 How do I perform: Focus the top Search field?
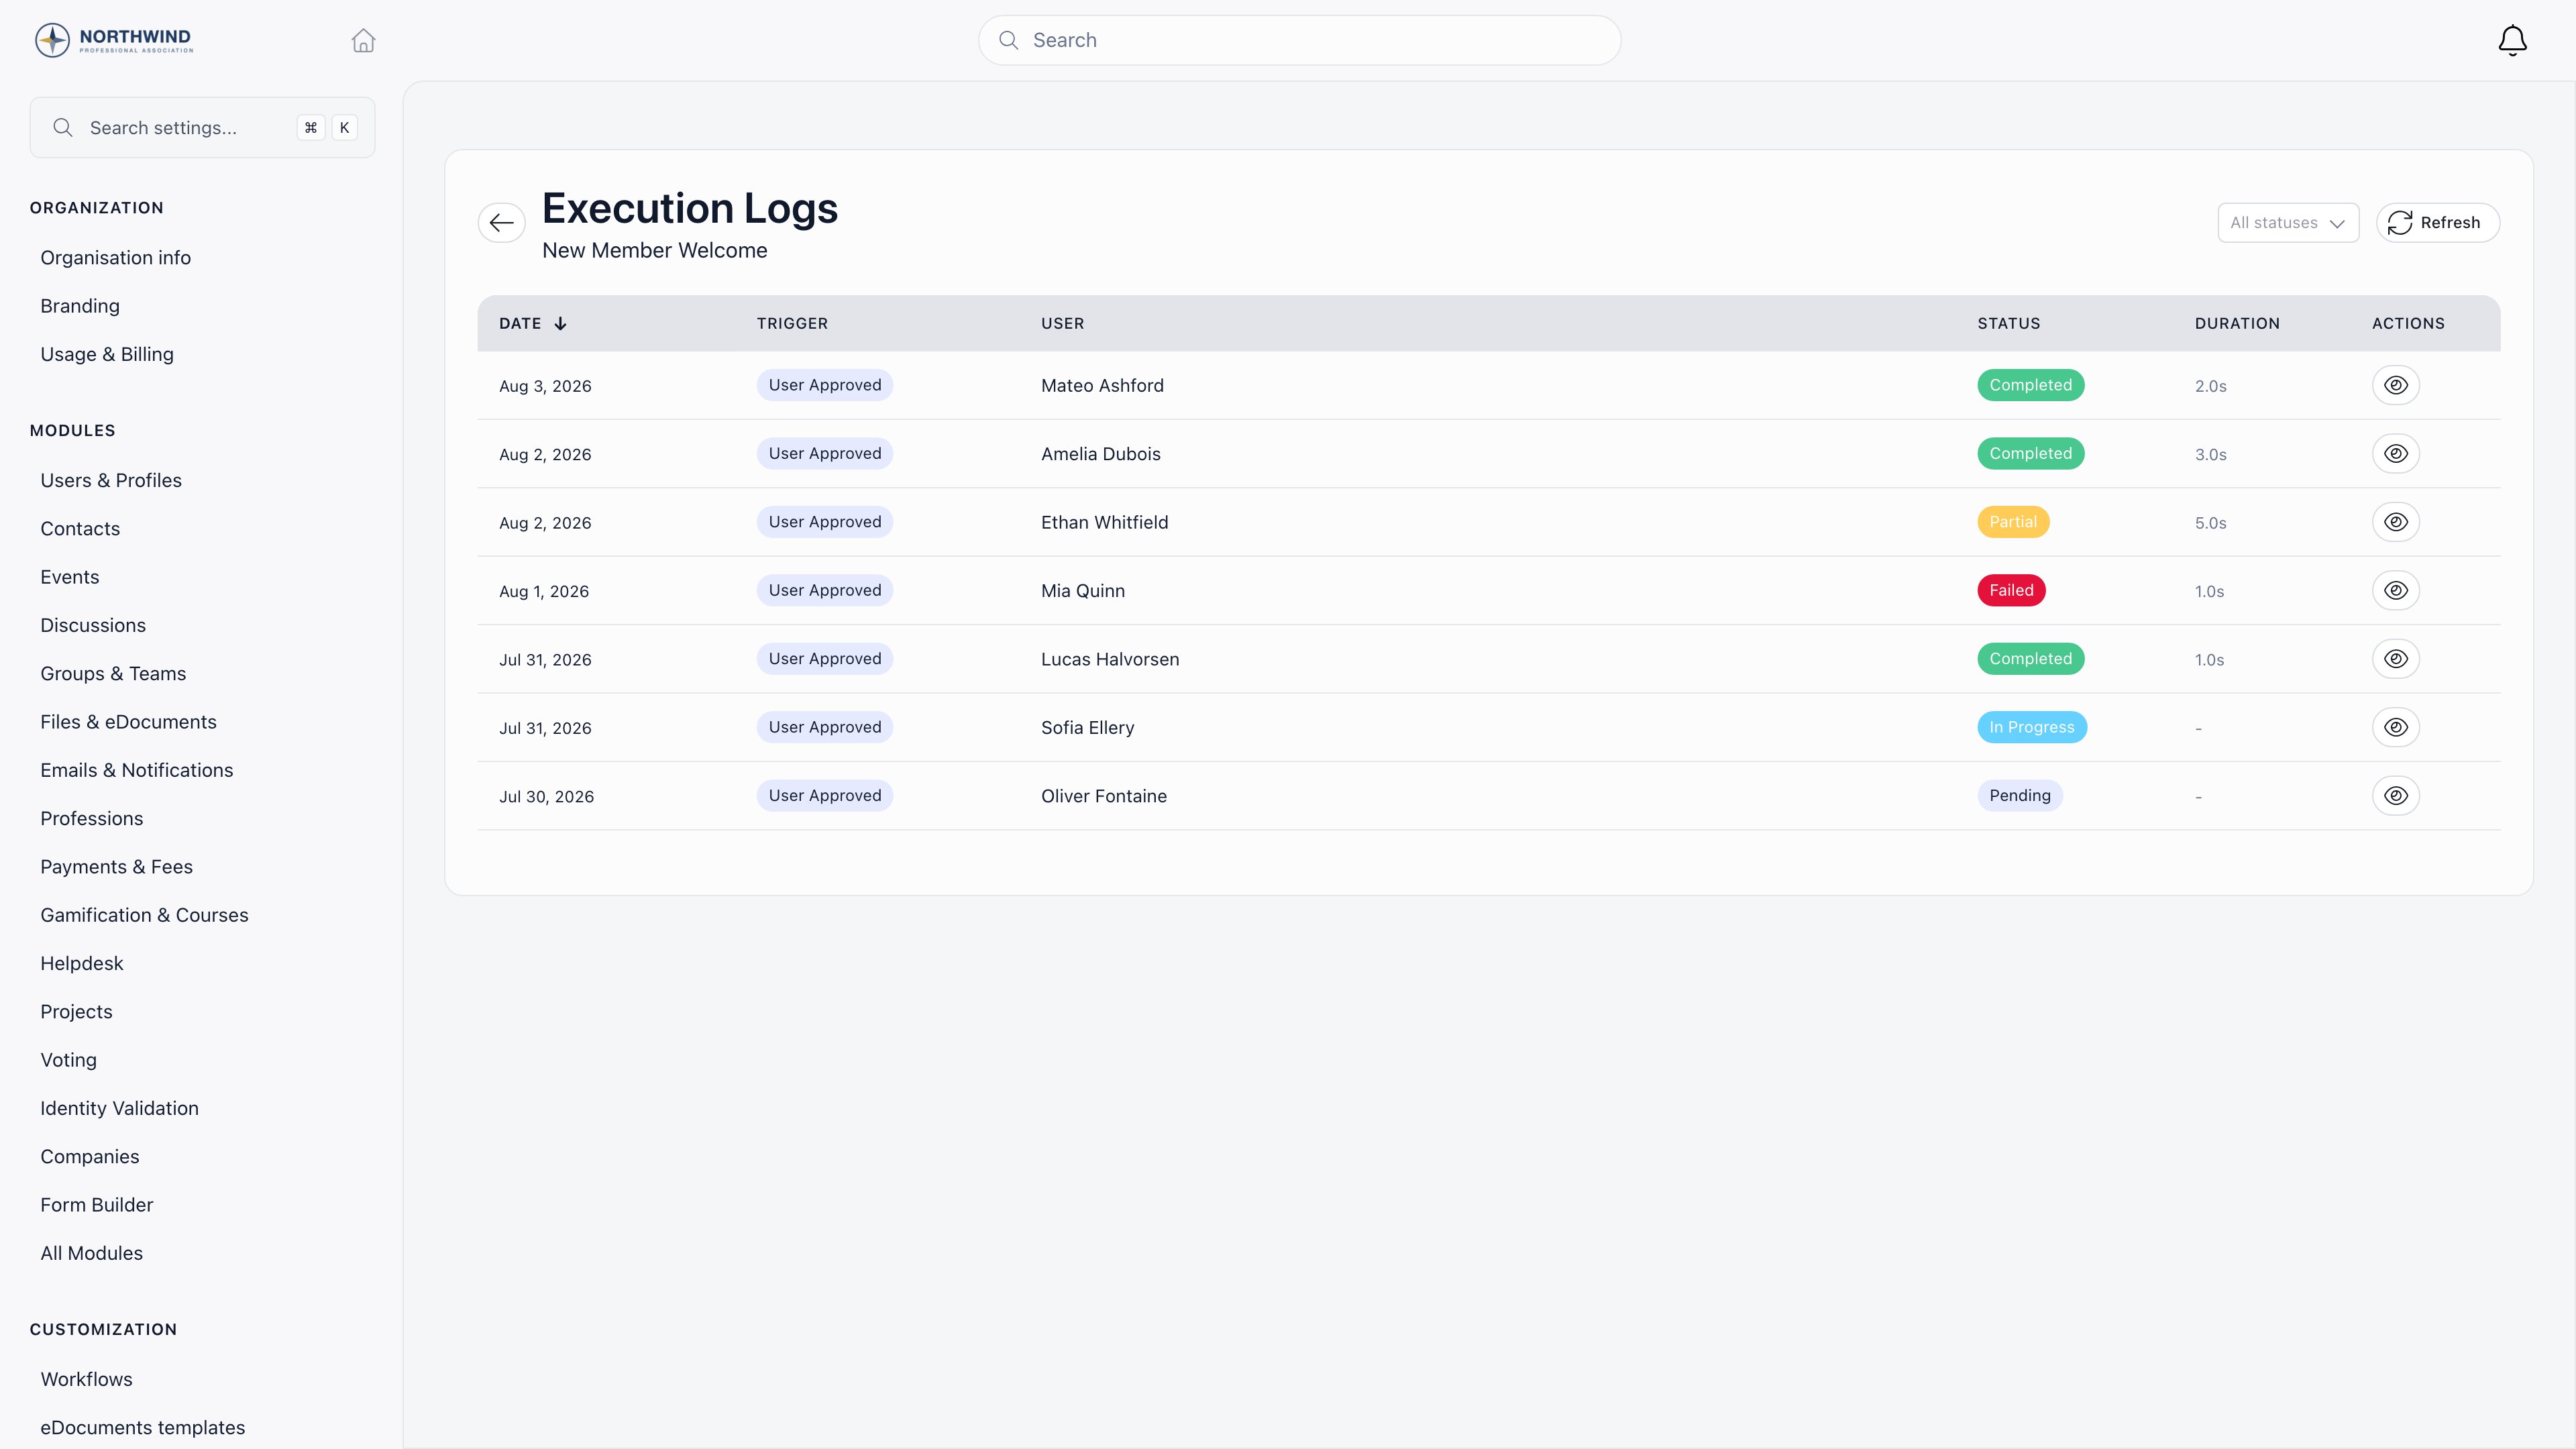pos(1299,40)
